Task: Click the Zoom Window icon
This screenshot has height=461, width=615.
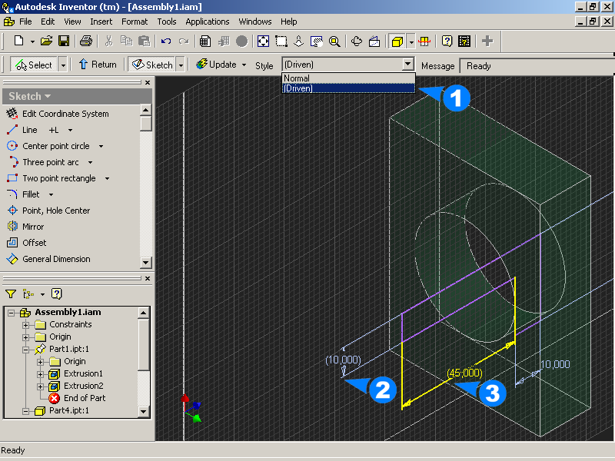Action: (281, 41)
